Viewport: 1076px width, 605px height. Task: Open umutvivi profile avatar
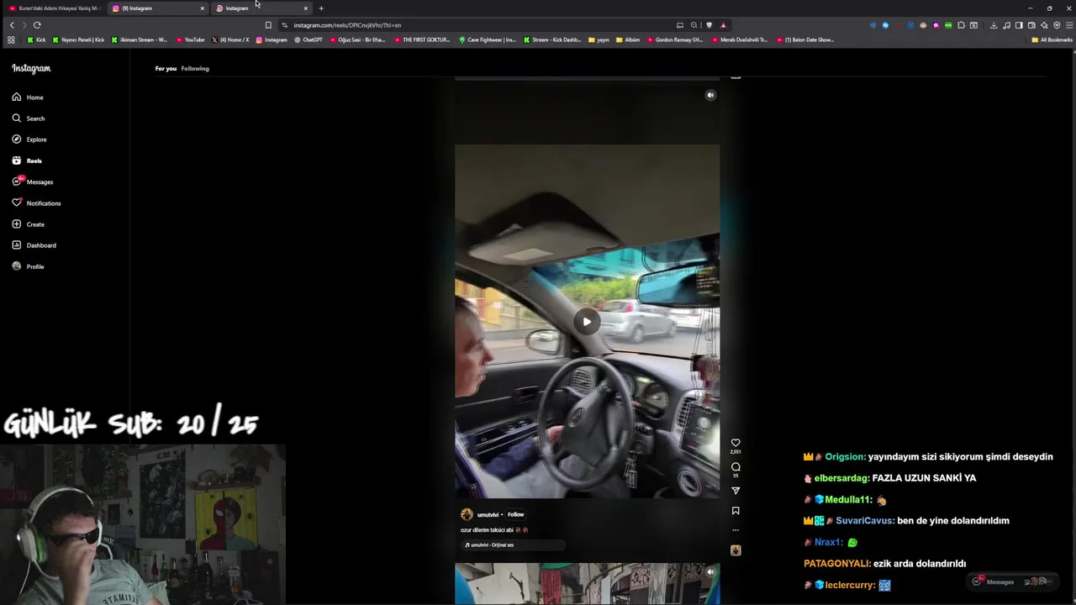[467, 514]
